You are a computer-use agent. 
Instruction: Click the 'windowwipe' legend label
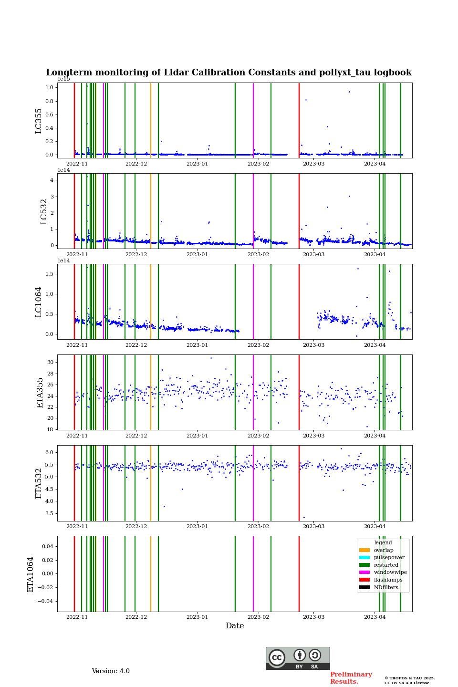(390, 572)
